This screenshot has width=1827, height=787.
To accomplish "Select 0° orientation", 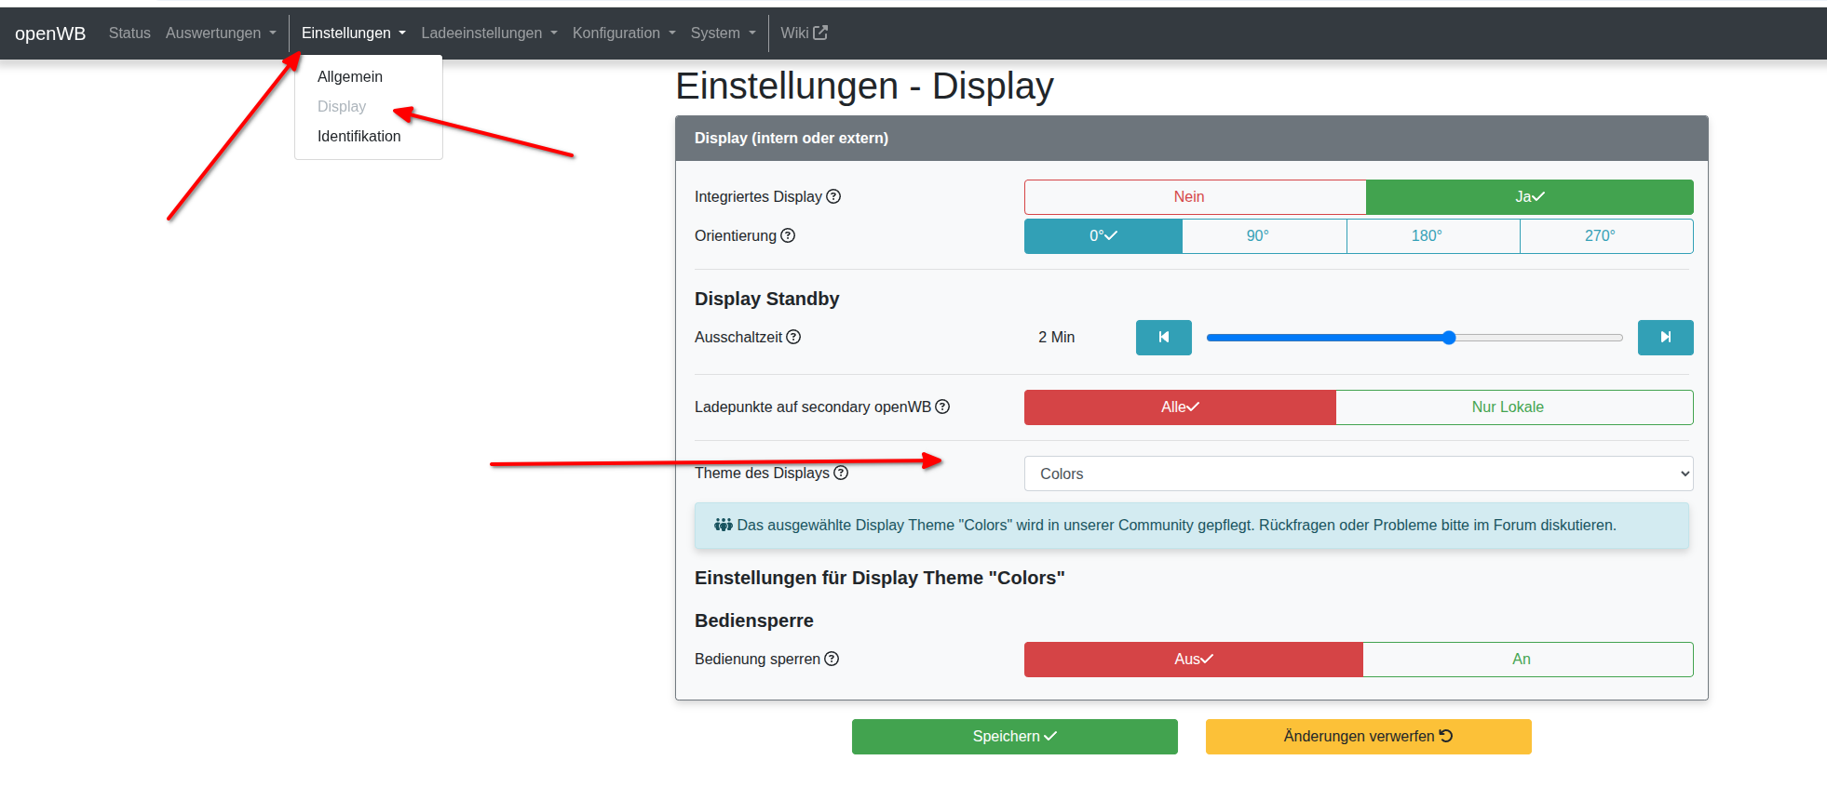I will tap(1103, 236).
